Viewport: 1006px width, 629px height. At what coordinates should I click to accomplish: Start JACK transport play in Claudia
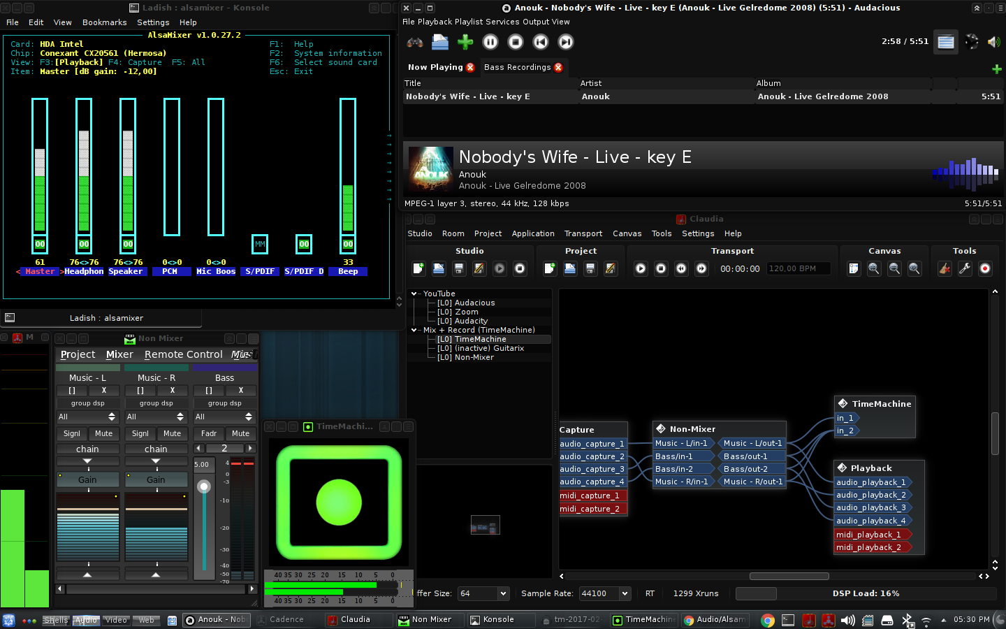641,268
